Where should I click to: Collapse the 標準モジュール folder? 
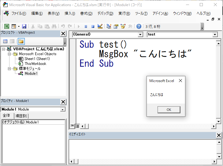9,69
